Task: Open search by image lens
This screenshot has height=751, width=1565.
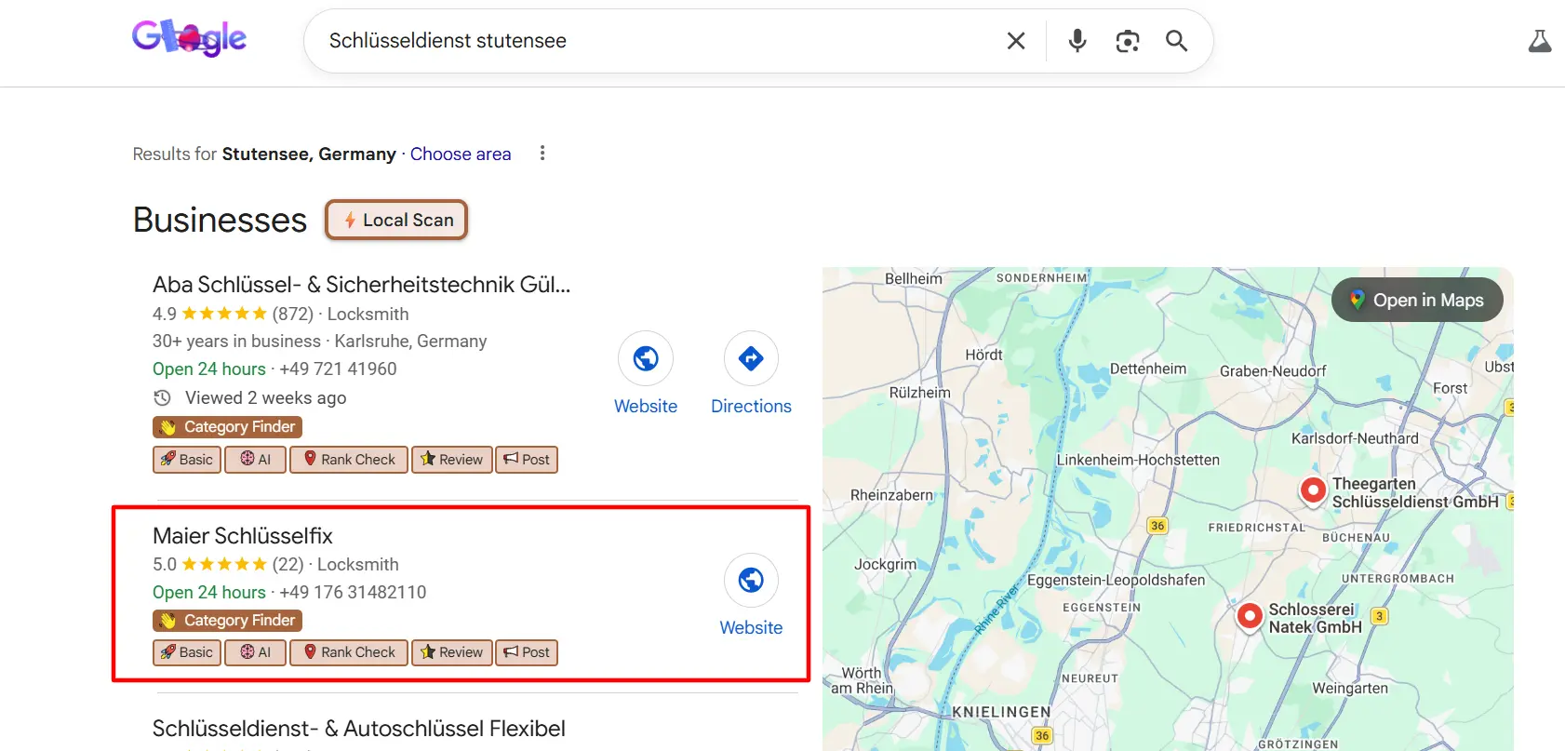Action: pos(1128,41)
